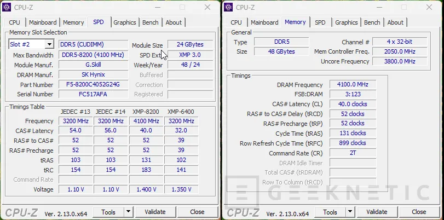The height and width of the screenshot is (220, 444).
Task: Click DRAM Frequency 4100.0 MHz value
Action: 353,84
